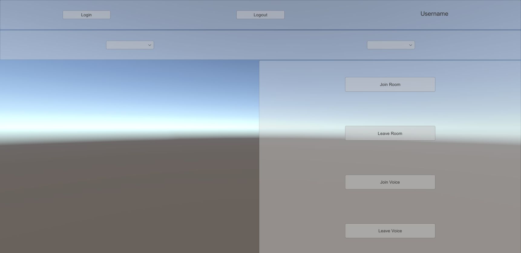Click blank bar area between the two dropdowns
The width and height of the screenshot is (521, 253).
point(260,45)
